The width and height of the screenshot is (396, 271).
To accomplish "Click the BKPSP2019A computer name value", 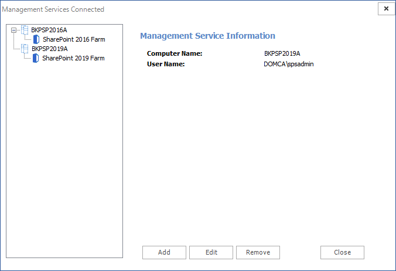I will tap(282, 53).
